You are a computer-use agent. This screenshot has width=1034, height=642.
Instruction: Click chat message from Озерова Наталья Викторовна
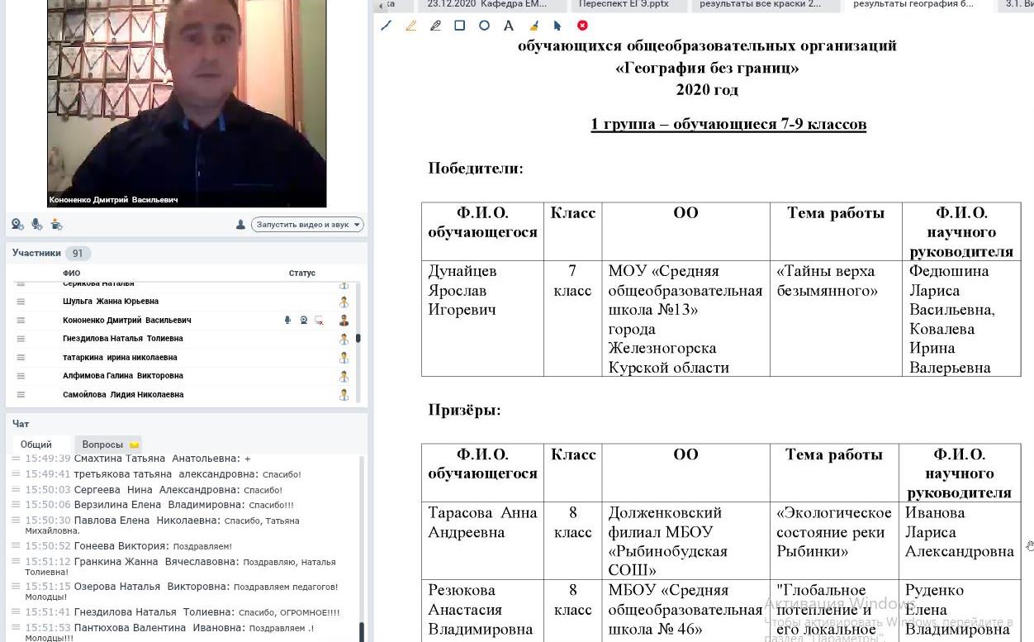coord(182,592)
